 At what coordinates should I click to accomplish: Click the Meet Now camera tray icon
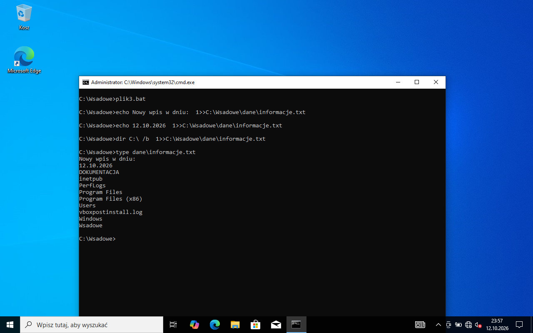448,325
